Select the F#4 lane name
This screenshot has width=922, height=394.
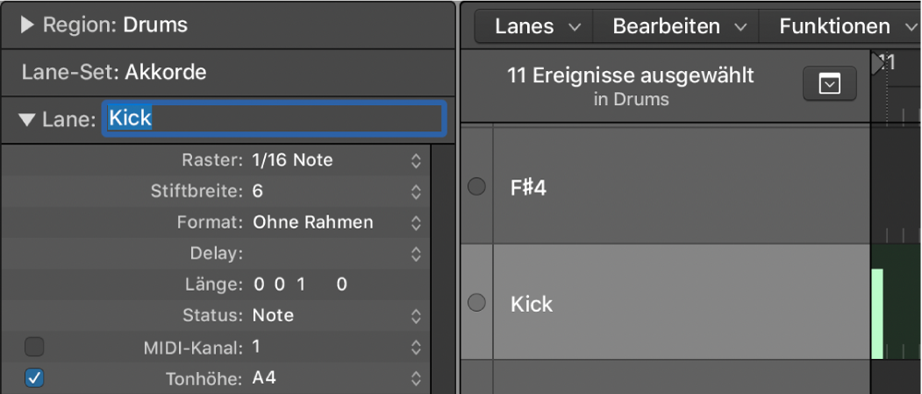click(528, 187)
